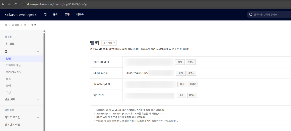Click 일반 breadcrumb item
The height and width of the screenshot is (131, 291).
coord(34,25)
